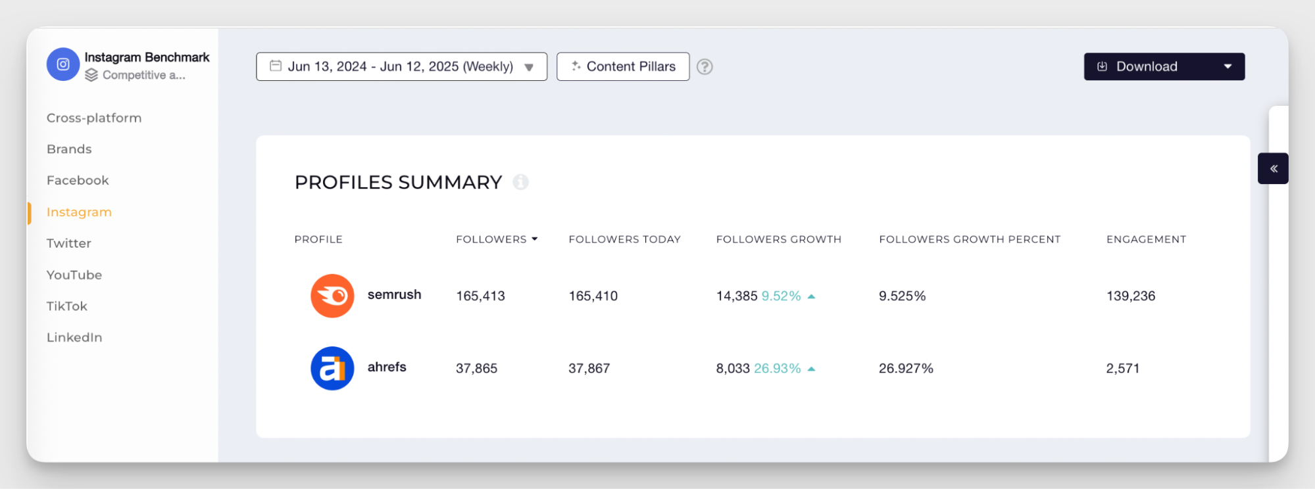The height and width of the screenshot is (489, 1315).
Task: Click the Content Pillars button
Action: click(x=623, y=66)
